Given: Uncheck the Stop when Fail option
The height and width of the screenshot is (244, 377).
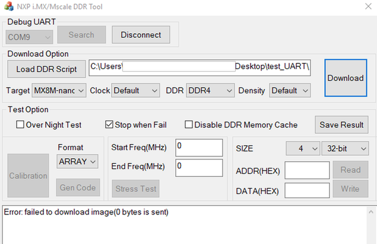Looking at the screenshot, I should pyautogui.click(x=109, y=125).
